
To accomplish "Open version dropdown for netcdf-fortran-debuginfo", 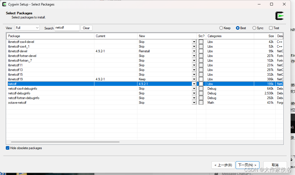I will [x=194, y=98].
